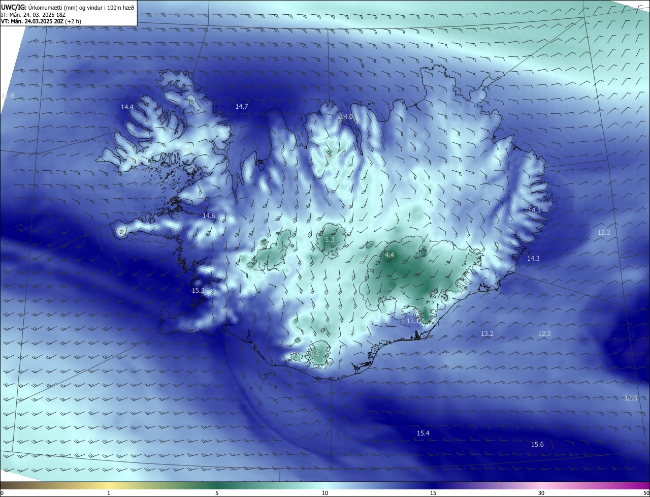This screenshot has width=650, height=497.
Task: Click the 14.7 value label on the map
Action: click(x=242, y=106)
